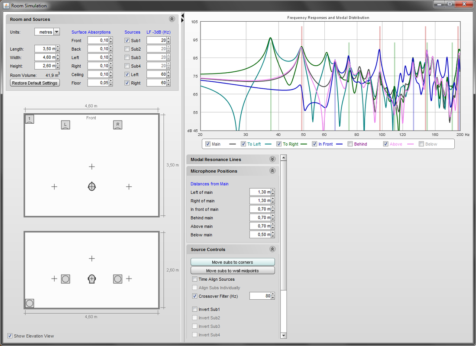Enable the Behind response trace
The image size is (476, 346).
point(350,144)
